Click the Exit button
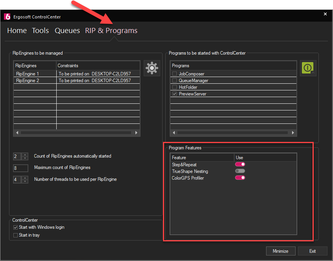Image resolution: width=333 pixels, height=261 pixels. click(313, 251)
